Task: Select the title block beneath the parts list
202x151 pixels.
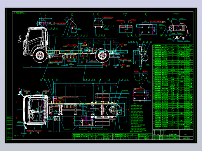Action: pyautogui.click(x=173, y=134)
